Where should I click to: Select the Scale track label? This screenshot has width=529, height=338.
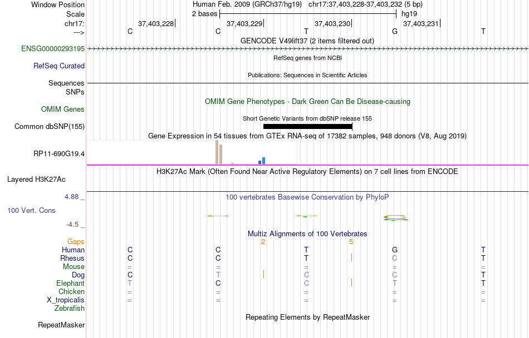(75, 14)
